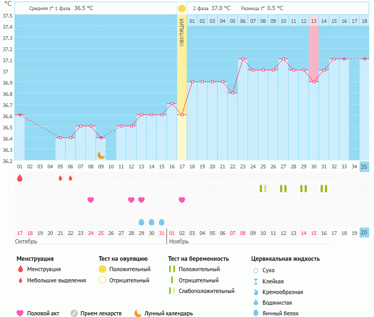Click the 'Ноябрь' month label
This screenshot has height=317, width=374.
(180, 241)
